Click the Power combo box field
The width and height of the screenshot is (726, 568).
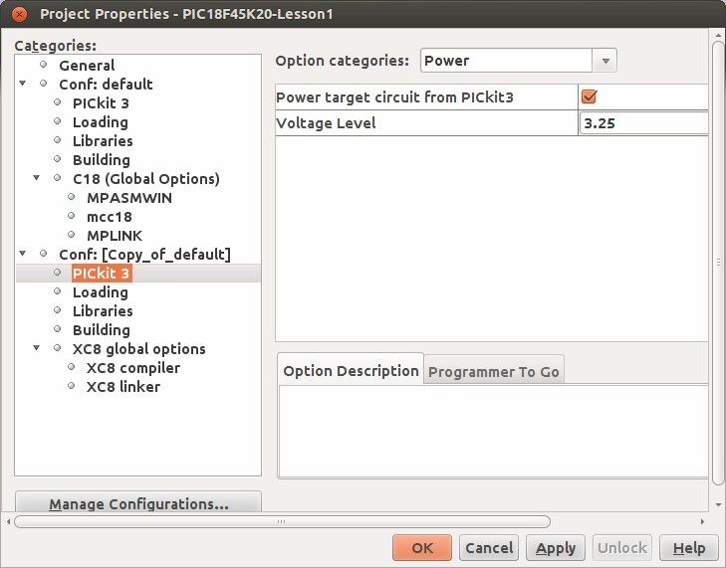point(506,61)
